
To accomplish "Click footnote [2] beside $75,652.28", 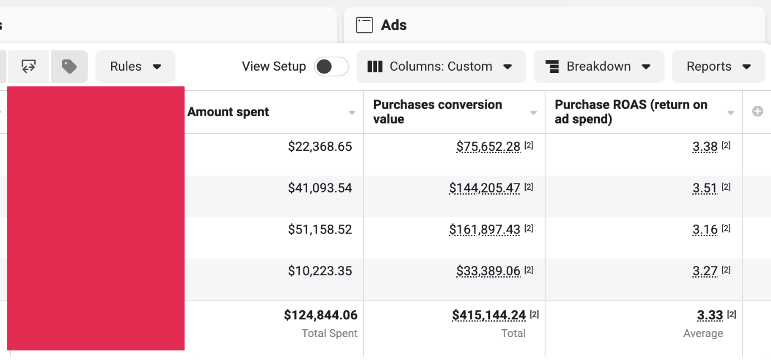I will [528, 146].
